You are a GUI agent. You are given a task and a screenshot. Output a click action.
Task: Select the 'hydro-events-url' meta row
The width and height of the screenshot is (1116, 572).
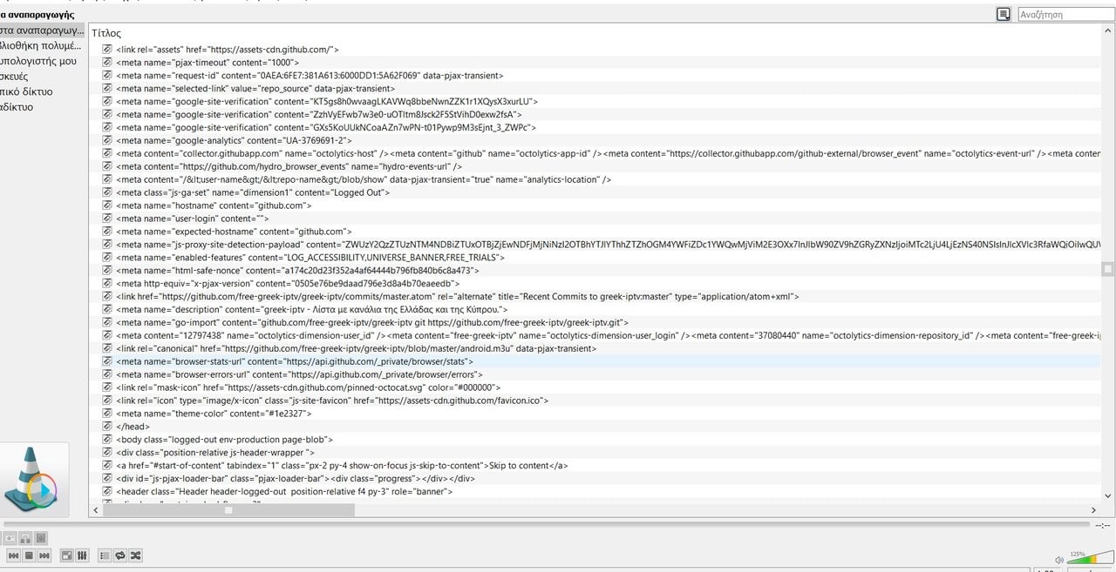595,166
